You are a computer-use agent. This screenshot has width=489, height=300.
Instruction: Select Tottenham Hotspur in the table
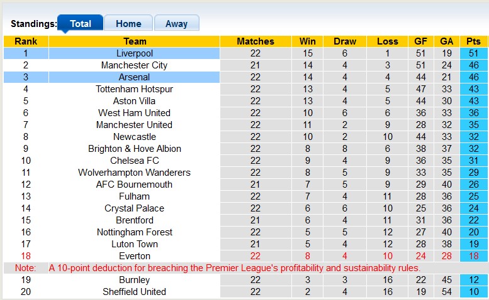click(134, 89)
